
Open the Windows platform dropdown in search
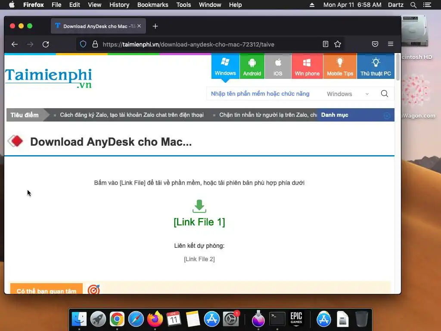click(x=348, y=94)
